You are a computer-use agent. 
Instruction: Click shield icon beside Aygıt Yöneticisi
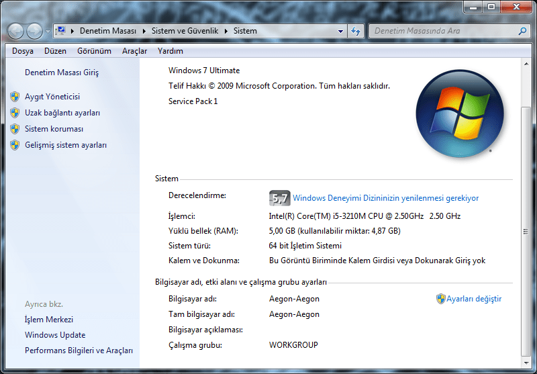(x=15, y=97)
